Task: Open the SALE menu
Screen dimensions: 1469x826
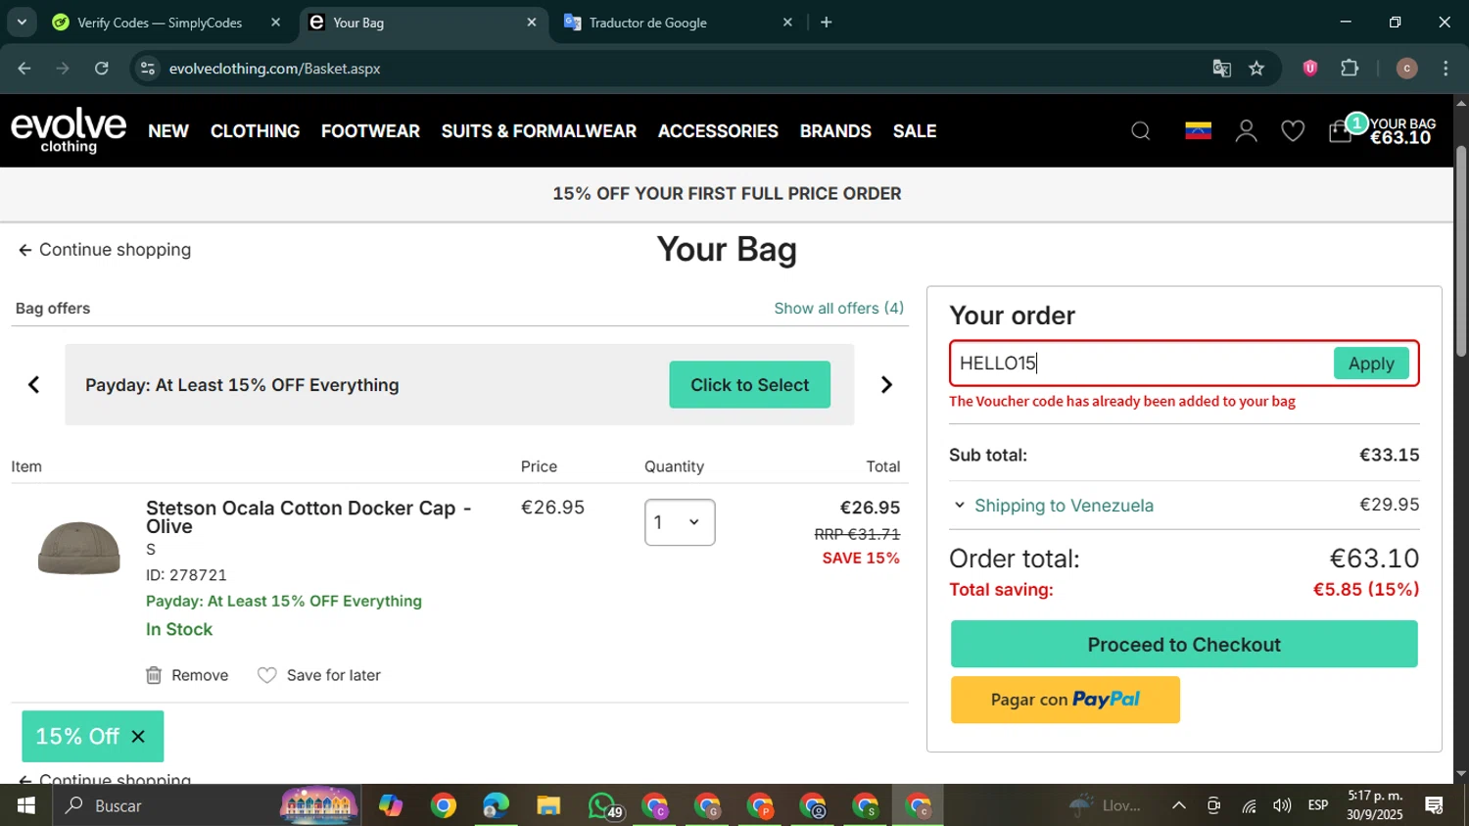Action: (915, 131)
